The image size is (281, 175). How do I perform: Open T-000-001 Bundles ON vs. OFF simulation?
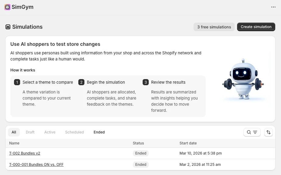coord(36,165)
